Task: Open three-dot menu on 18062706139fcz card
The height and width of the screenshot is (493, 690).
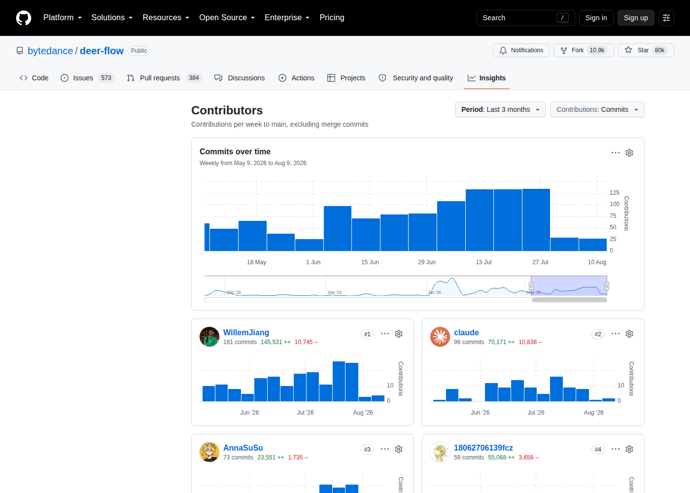Action: pyautogui.click(x=616, y=449)
